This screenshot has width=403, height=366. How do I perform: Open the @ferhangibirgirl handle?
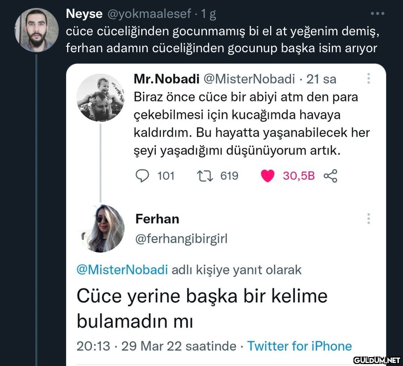coord(181,239)
